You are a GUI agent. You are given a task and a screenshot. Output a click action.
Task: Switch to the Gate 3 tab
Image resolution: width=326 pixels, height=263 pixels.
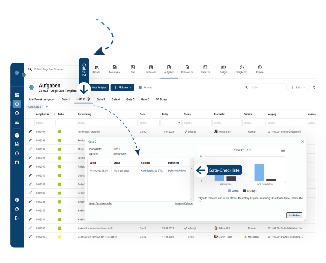pos(101,99)
